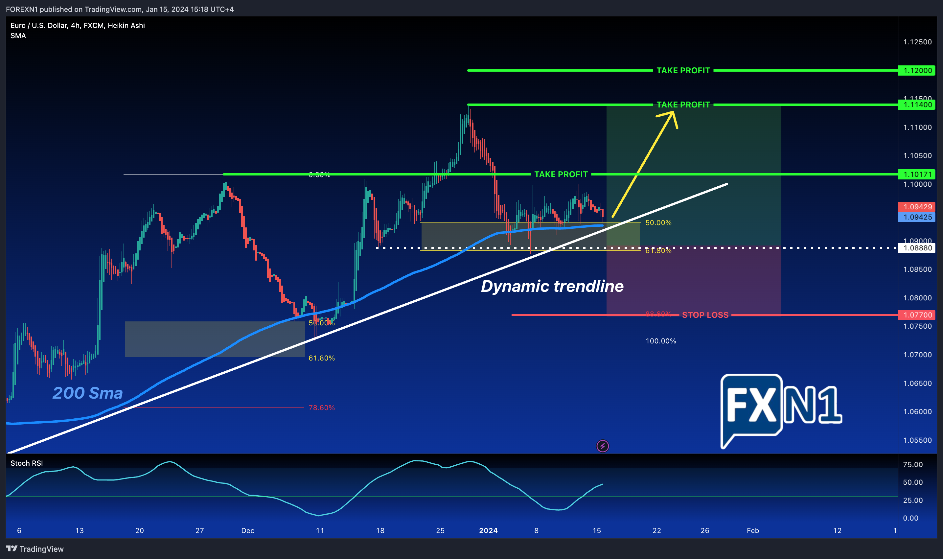Screen dimensions: 943x559
Task: Click the red 1.09429 price label
Action: [x=916, y=207]
